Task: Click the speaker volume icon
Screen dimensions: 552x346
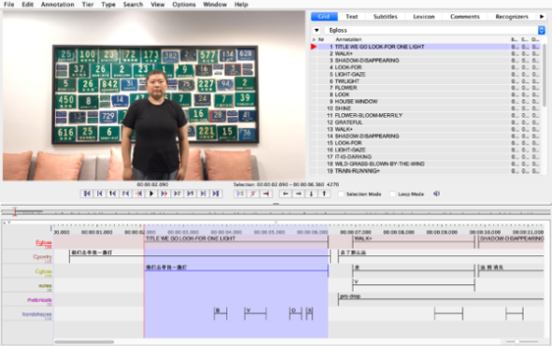Action: pos(437,194)
